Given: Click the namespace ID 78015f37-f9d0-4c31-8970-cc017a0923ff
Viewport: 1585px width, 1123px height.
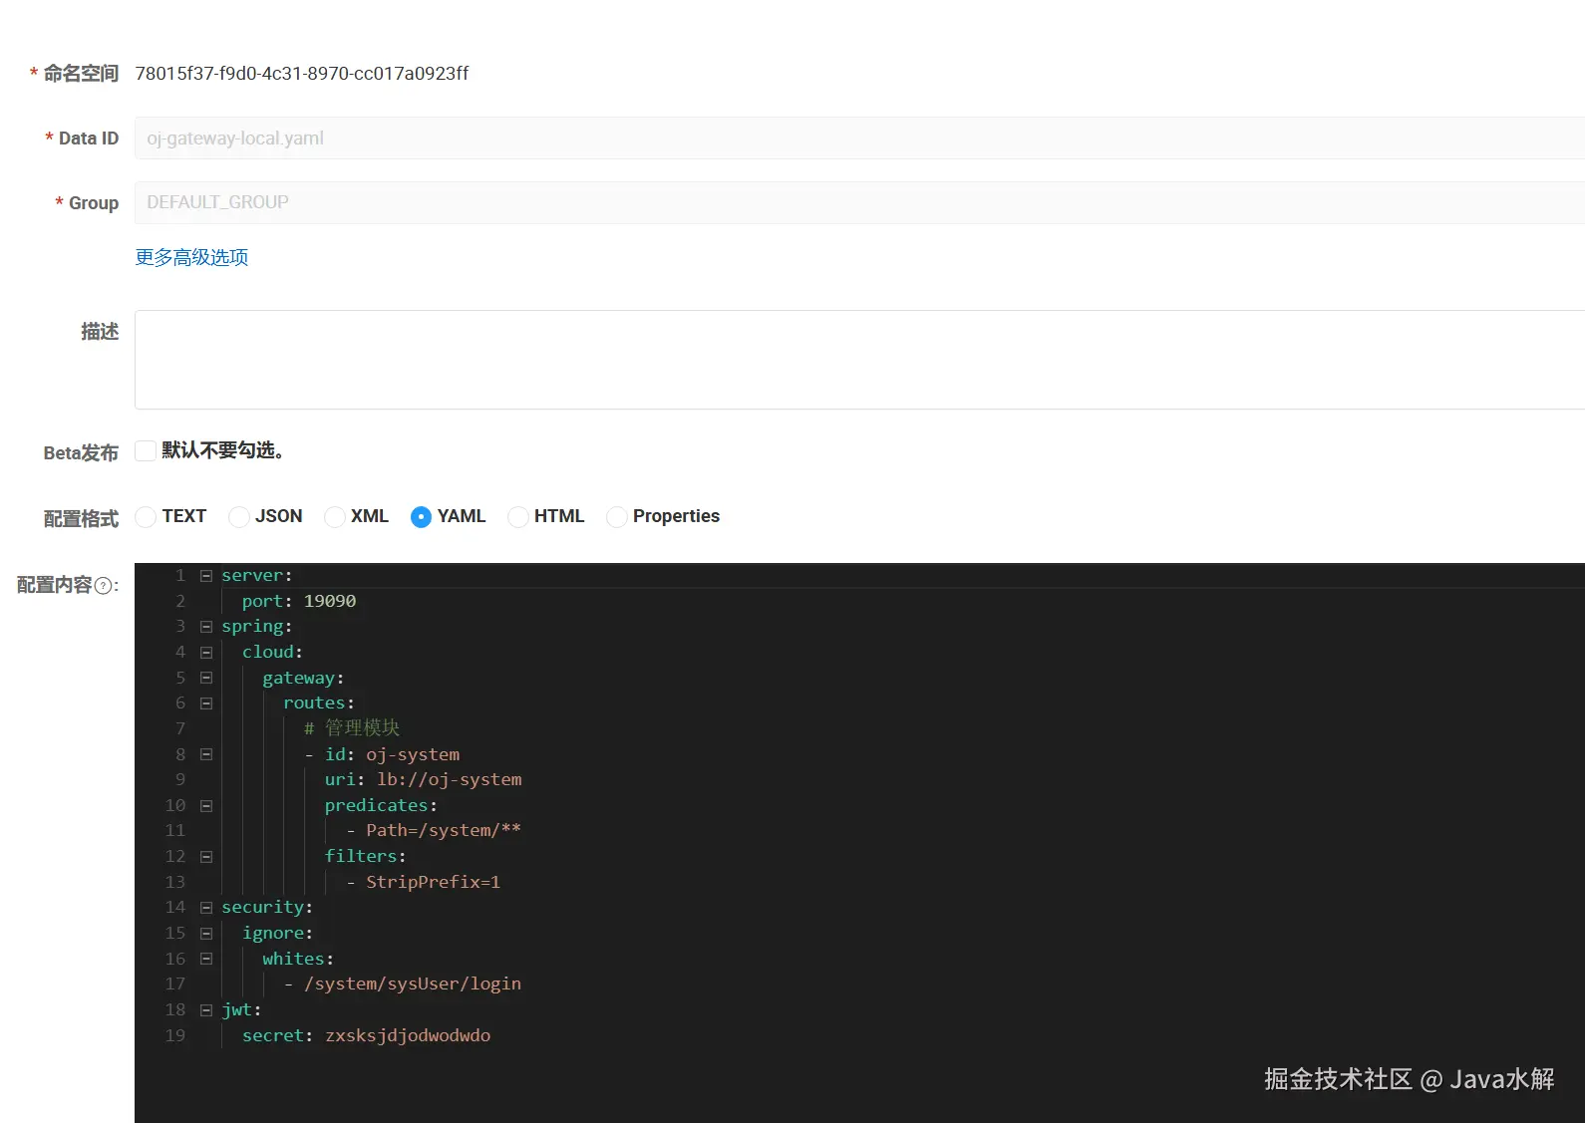Looking at the screenshot, I should click(x=302, y=74).
